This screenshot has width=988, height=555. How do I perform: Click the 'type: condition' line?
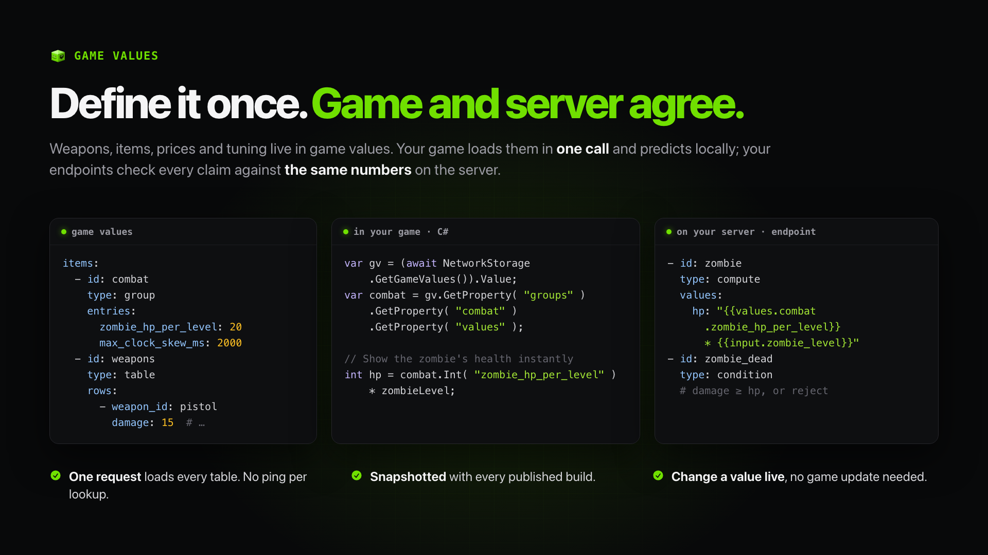click(x=726, y=375)
